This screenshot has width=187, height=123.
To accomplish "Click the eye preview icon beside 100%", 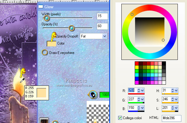I will tap(92, 94).
